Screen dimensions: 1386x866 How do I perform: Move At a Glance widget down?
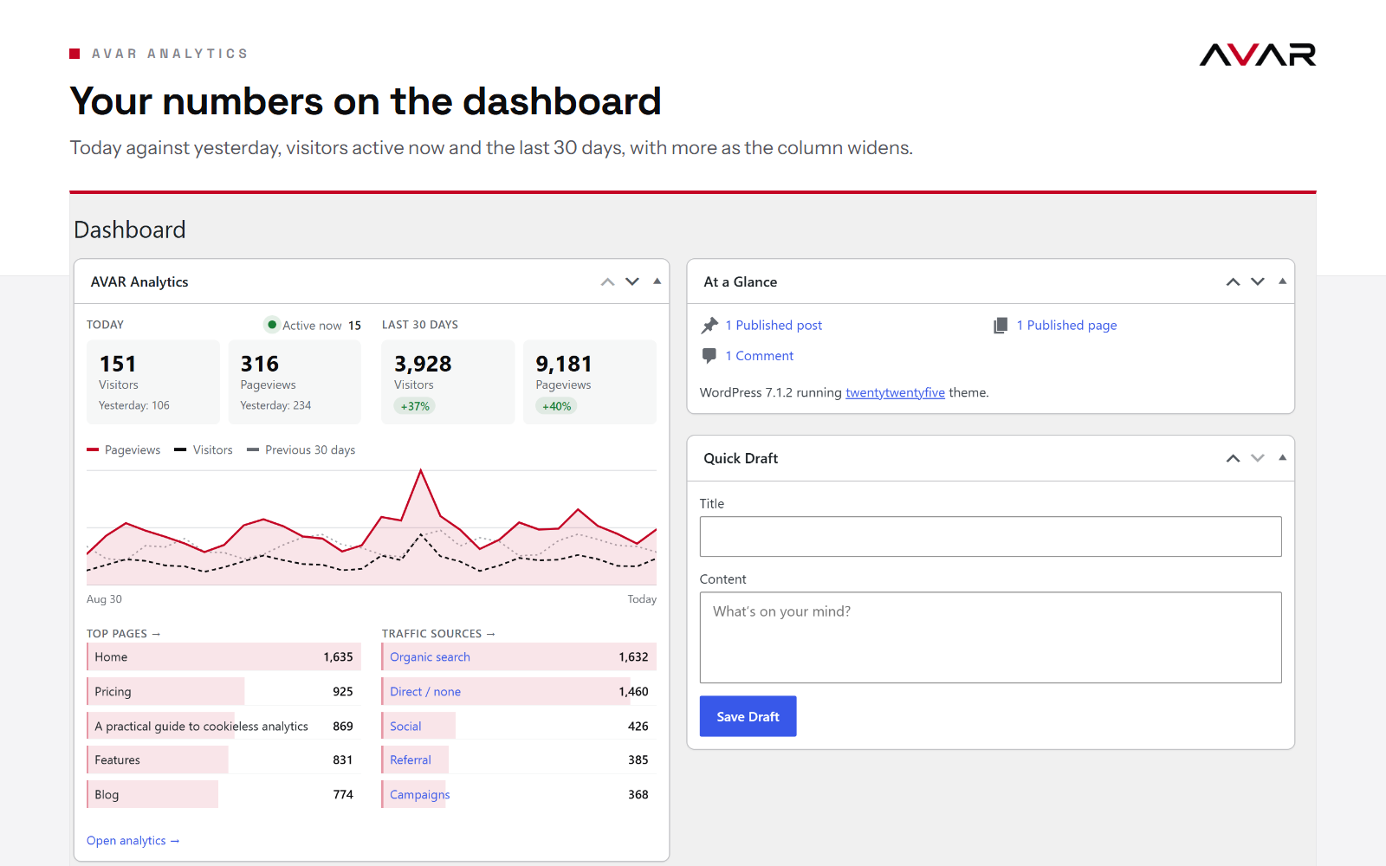[x=1258, y=282]
